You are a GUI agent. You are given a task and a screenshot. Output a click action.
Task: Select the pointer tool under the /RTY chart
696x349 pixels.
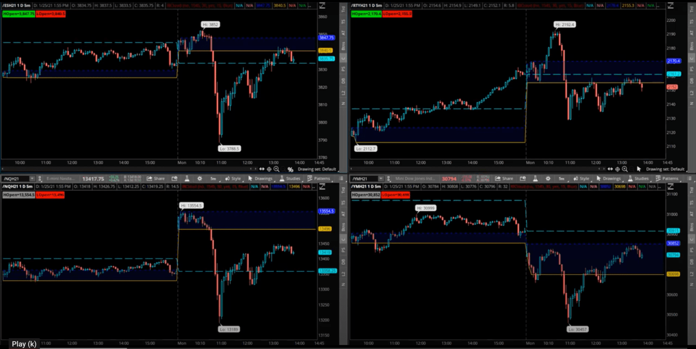639,169
